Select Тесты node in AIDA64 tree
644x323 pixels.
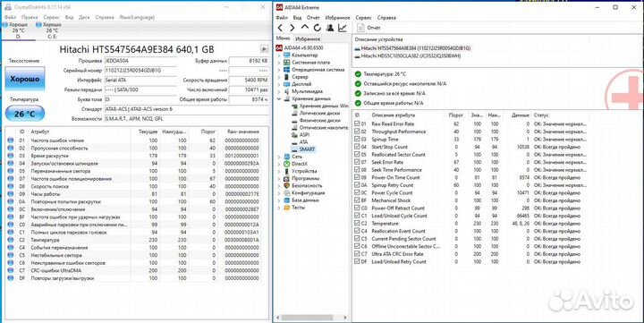tap(298, 208)
